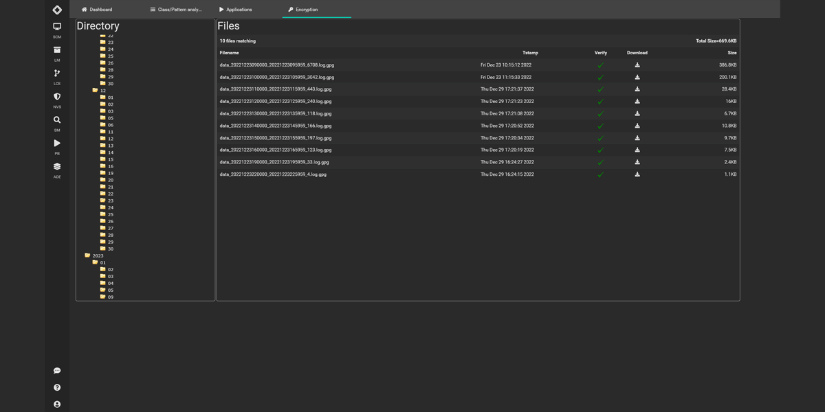This screenshot has width=825, height=412.
Task: Open the SCM monitor panel
Action: (x=56, y=26)
